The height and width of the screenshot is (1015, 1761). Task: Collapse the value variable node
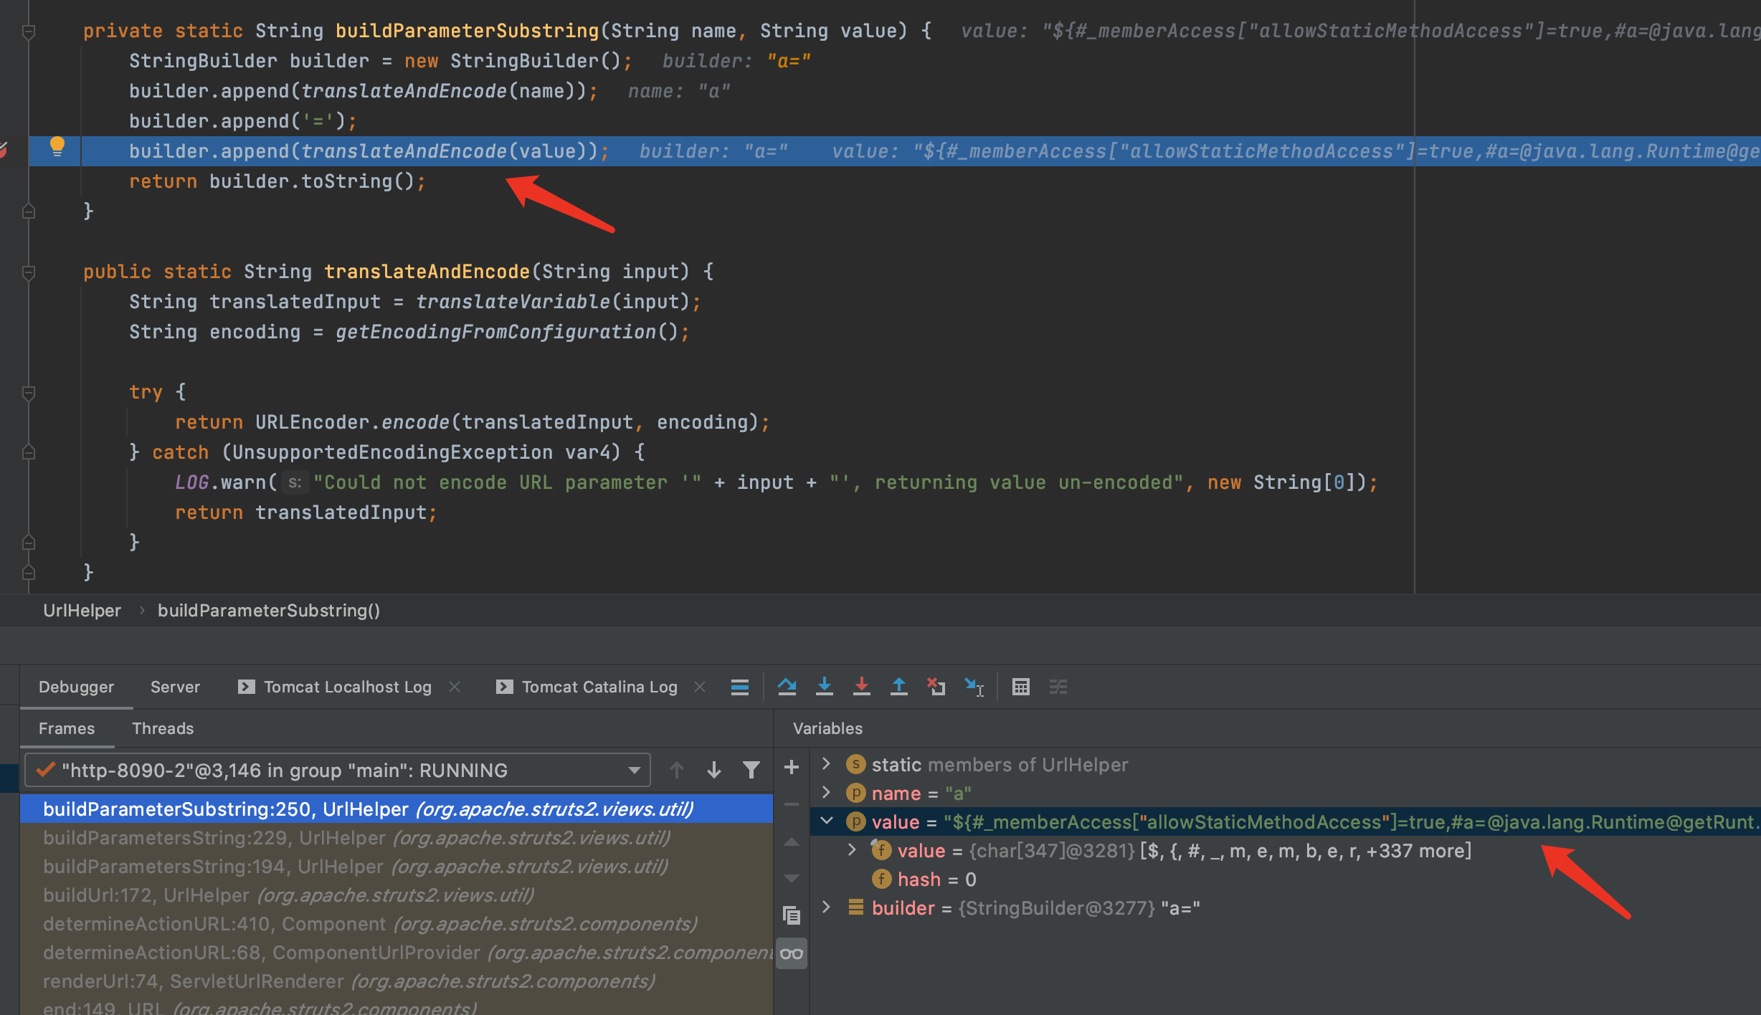(826, 821)
